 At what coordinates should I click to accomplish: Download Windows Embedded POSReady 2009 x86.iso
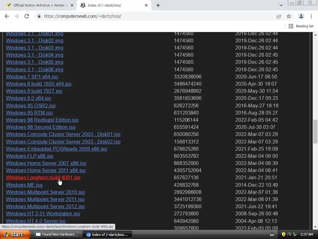coord(57,149)
